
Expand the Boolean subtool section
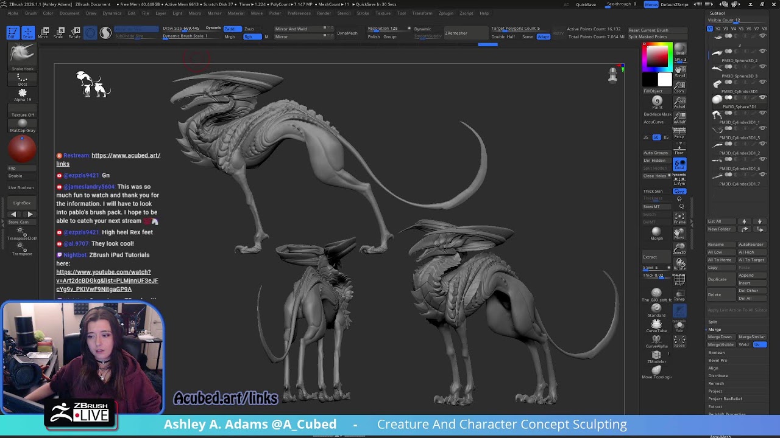pos(717,353)
